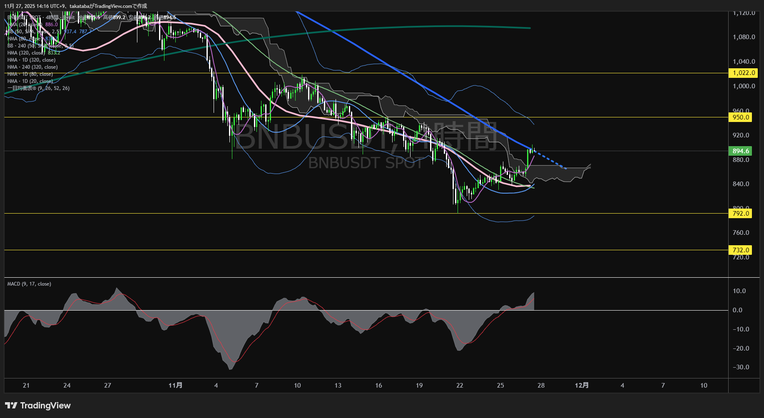Select the MACD (9, 17, close) legend
764x418 pixels.
click(x=29, y=284)
